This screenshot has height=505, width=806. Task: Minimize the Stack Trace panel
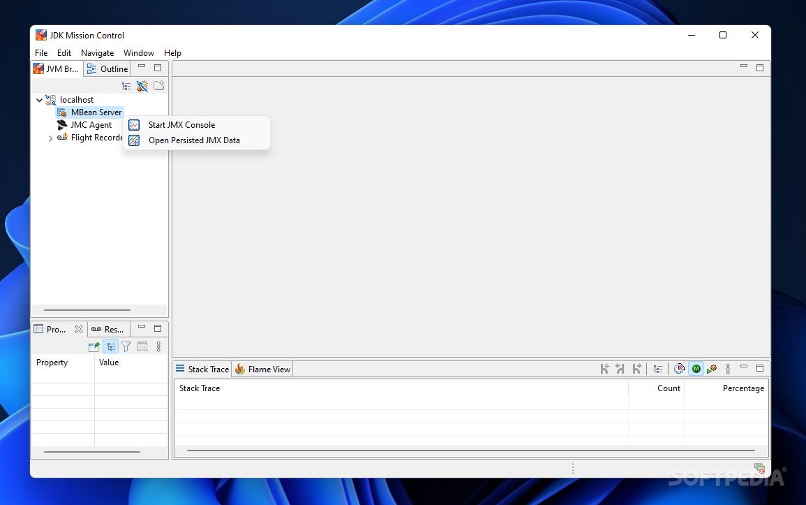point(743,367)
